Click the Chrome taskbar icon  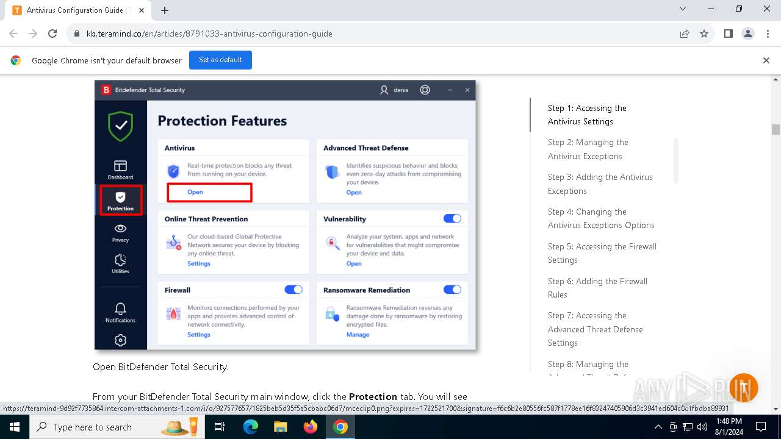(340, 427)
